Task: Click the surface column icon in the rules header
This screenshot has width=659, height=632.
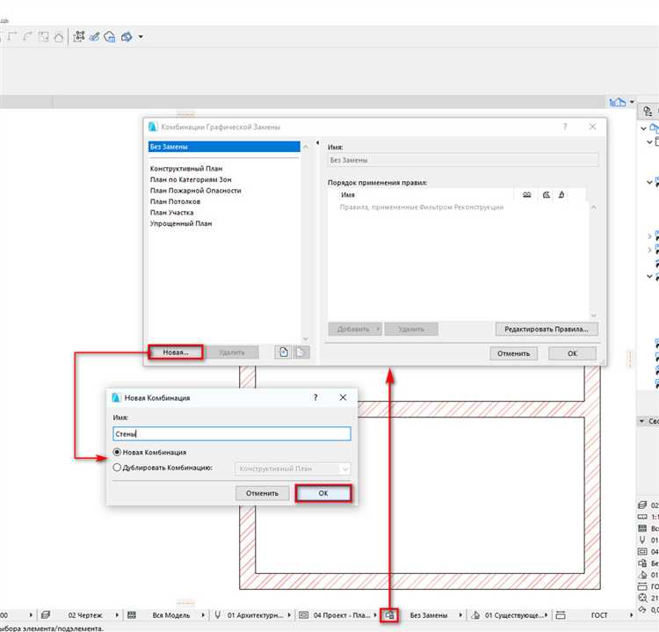Action: click(561, 194)
